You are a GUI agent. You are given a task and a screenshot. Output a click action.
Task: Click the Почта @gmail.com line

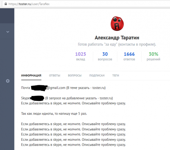point(63,88)
